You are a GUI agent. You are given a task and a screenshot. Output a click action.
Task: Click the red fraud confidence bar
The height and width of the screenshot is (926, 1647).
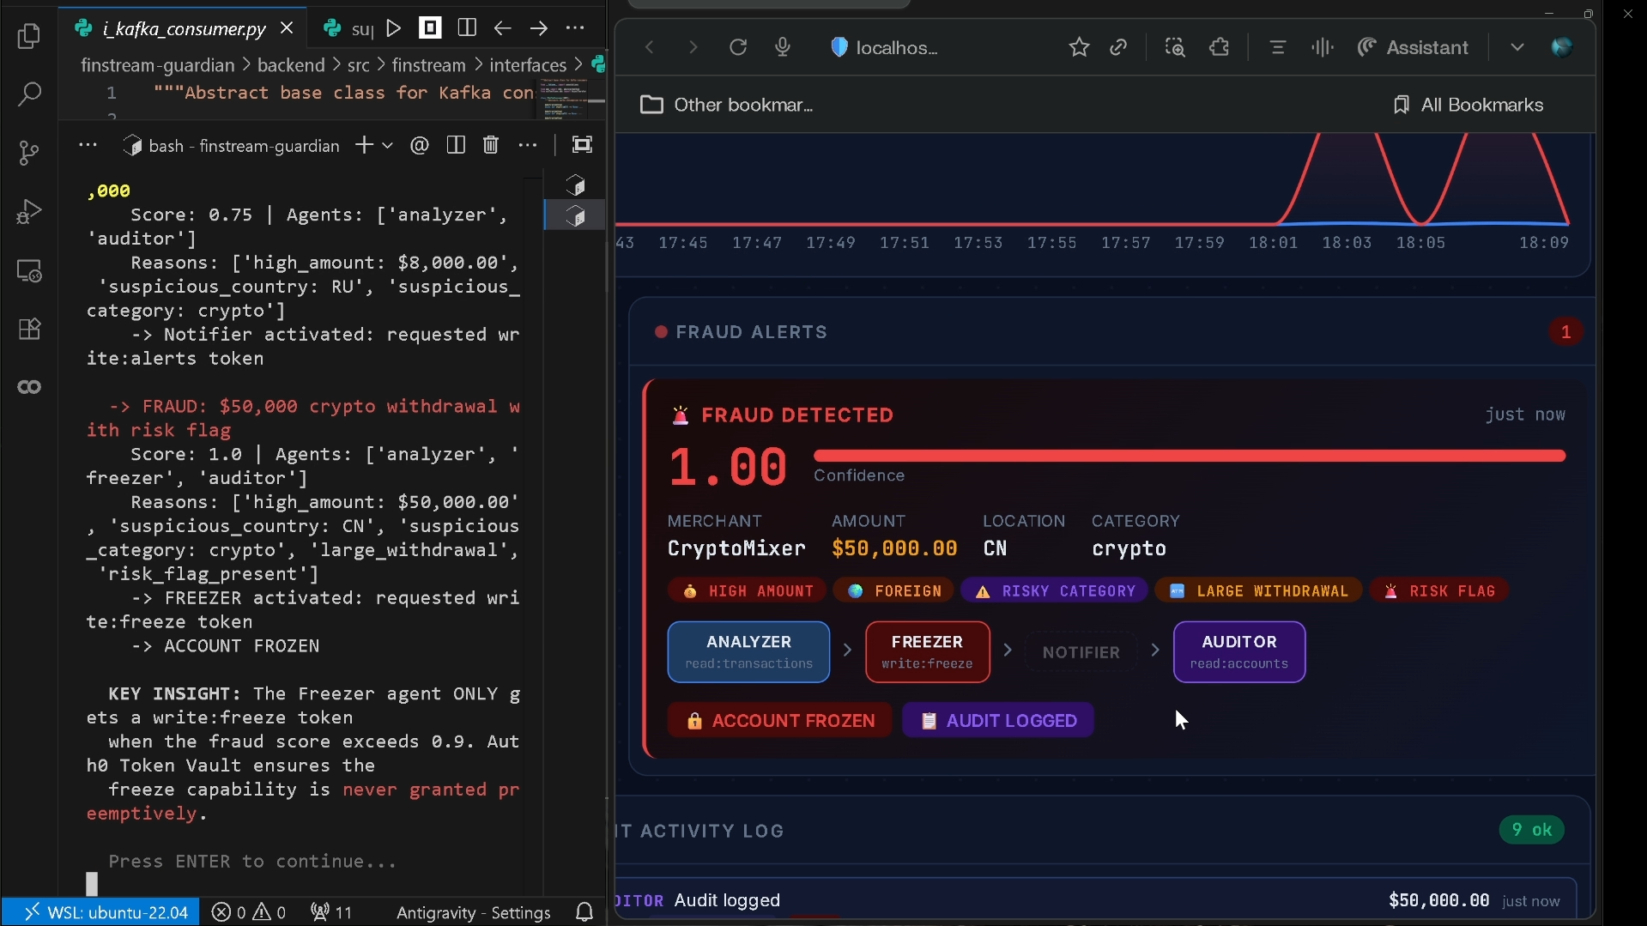click(x=1189, y=456)
